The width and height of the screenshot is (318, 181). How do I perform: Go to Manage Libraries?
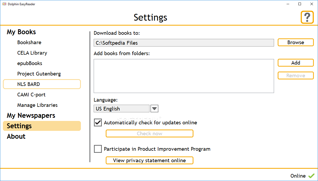tap(37, 105)
